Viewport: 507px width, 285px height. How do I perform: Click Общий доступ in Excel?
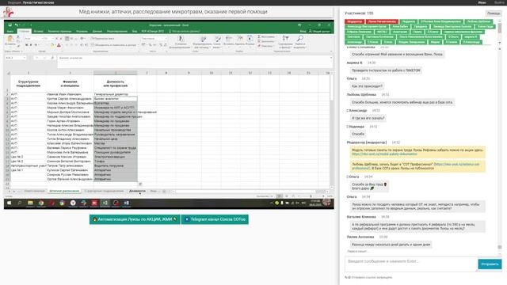point(319,32)
